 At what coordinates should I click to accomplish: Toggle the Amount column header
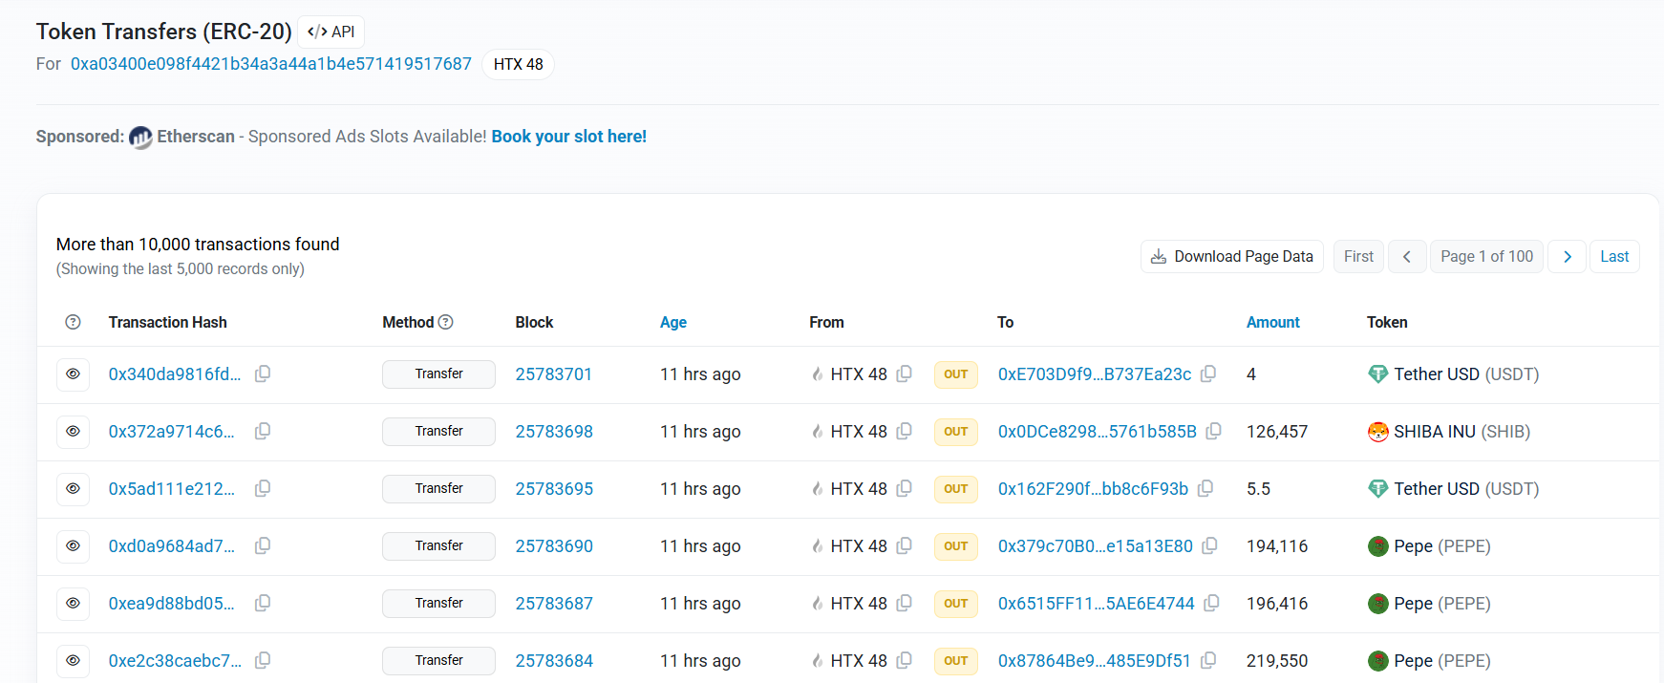point(1273,322)
